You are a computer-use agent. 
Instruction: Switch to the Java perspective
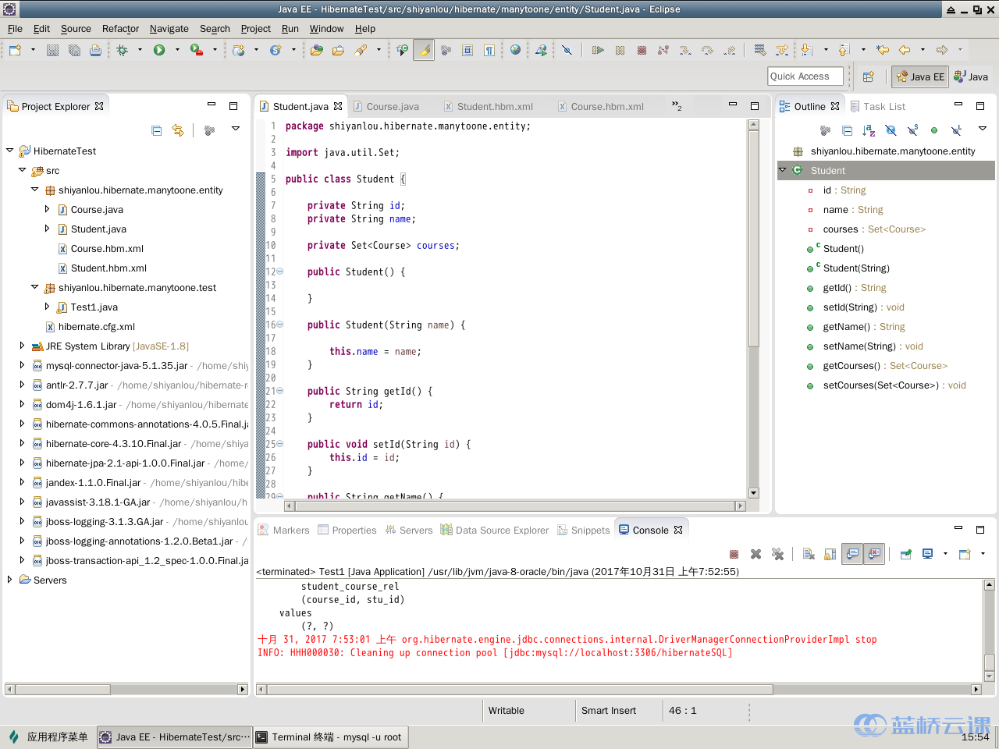[x=971, y=76]
